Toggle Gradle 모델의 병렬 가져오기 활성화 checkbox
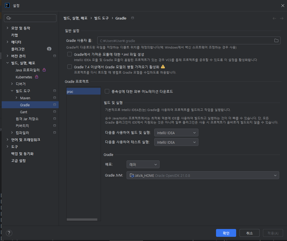Viewport: 287px width, 241px height. 70,67
